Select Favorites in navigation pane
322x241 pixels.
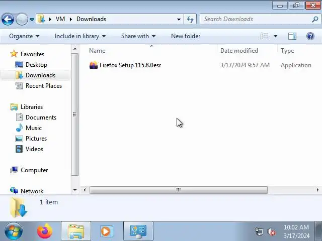click(x=32, y=54)
